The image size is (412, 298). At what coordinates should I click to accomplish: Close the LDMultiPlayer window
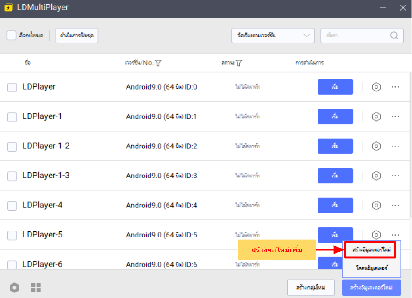(x=403, y=8)
